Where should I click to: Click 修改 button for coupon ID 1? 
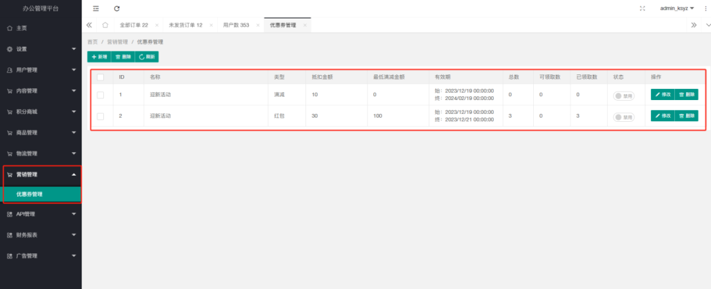[x=663, y=95]
